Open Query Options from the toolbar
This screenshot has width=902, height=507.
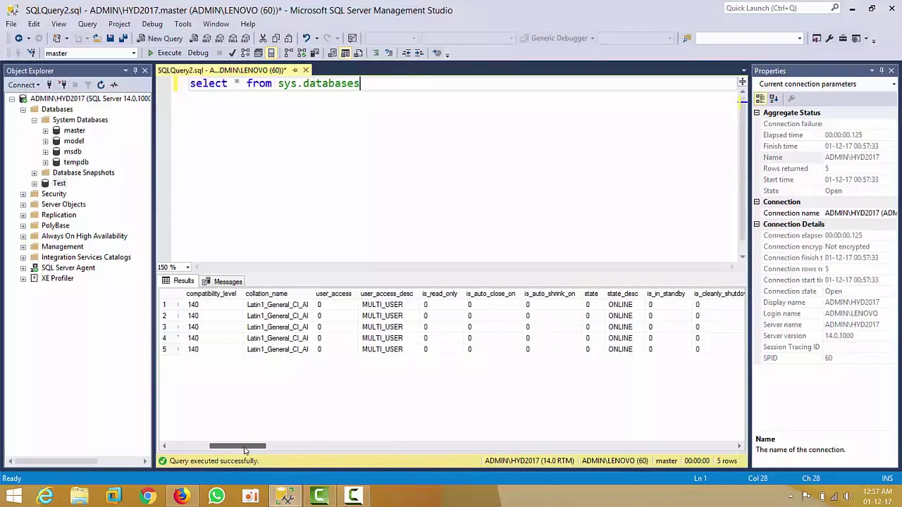point(258,53)
